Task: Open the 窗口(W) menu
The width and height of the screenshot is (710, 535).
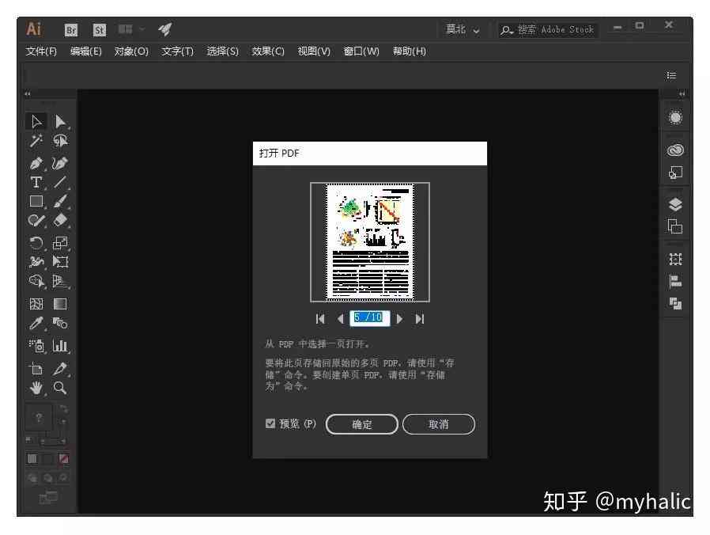Action: tap(361, 51)
